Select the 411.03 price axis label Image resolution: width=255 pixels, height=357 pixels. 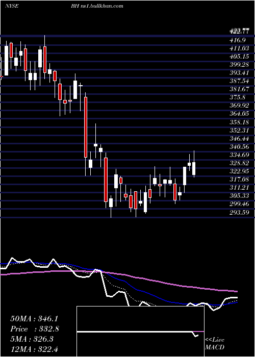240,48
